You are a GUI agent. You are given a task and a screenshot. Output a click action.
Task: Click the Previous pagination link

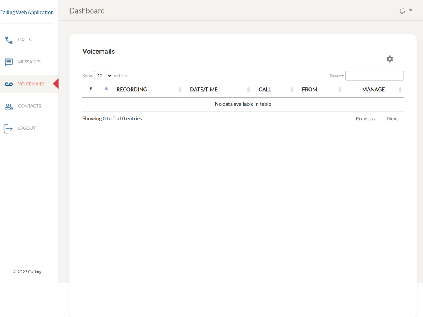pyautogui.click(x=365, y=118)
